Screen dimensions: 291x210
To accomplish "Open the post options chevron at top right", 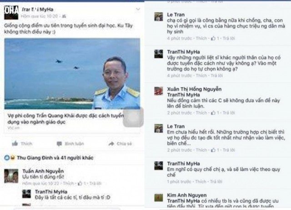I will [x=138, y=9].
